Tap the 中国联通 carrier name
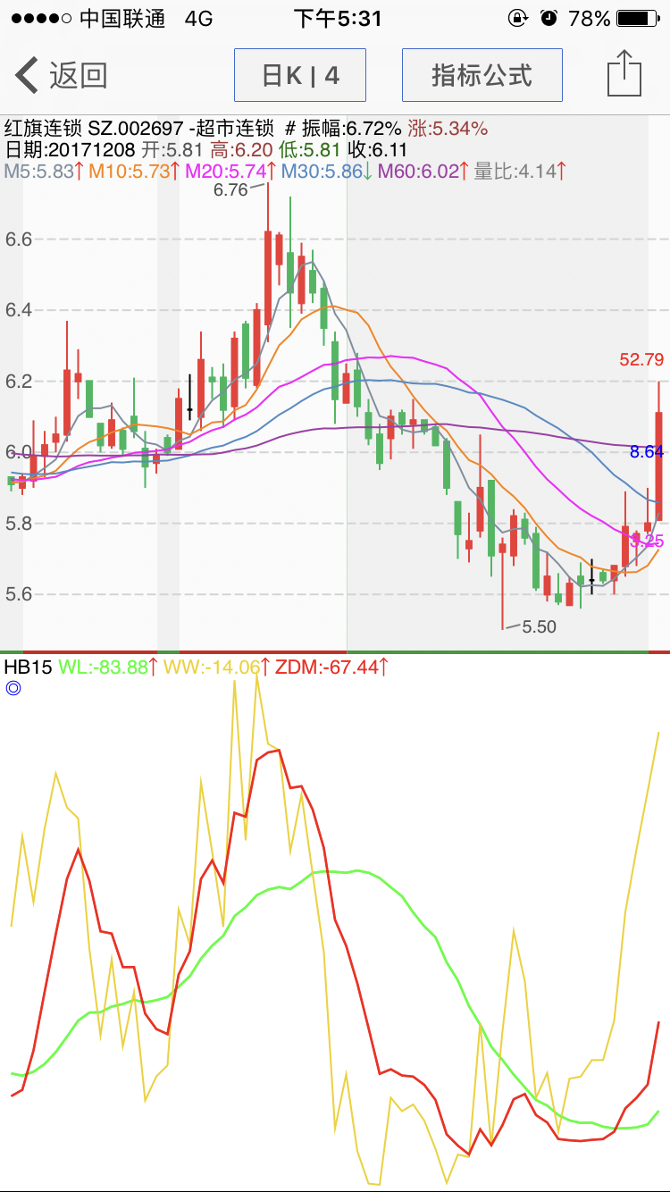 click(122, 19)
